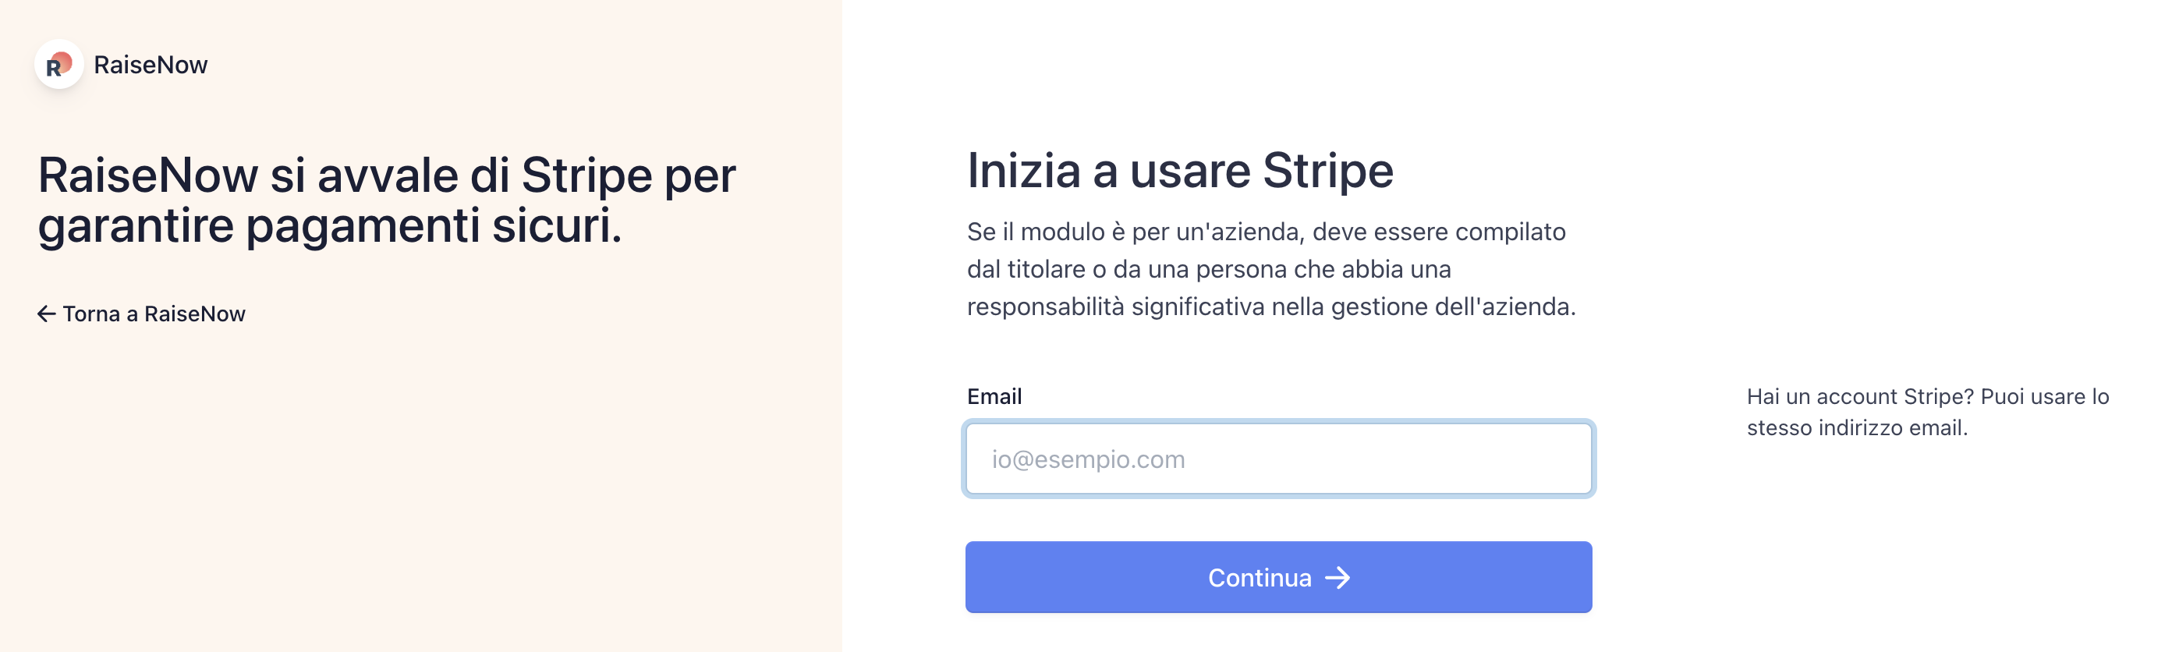Go back via Torna a RaiseNow link

pos(141,314)
